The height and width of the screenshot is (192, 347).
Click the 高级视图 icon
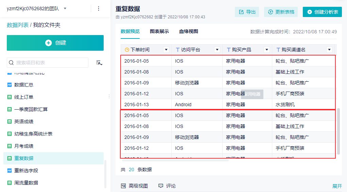click(x=124, y=186)
